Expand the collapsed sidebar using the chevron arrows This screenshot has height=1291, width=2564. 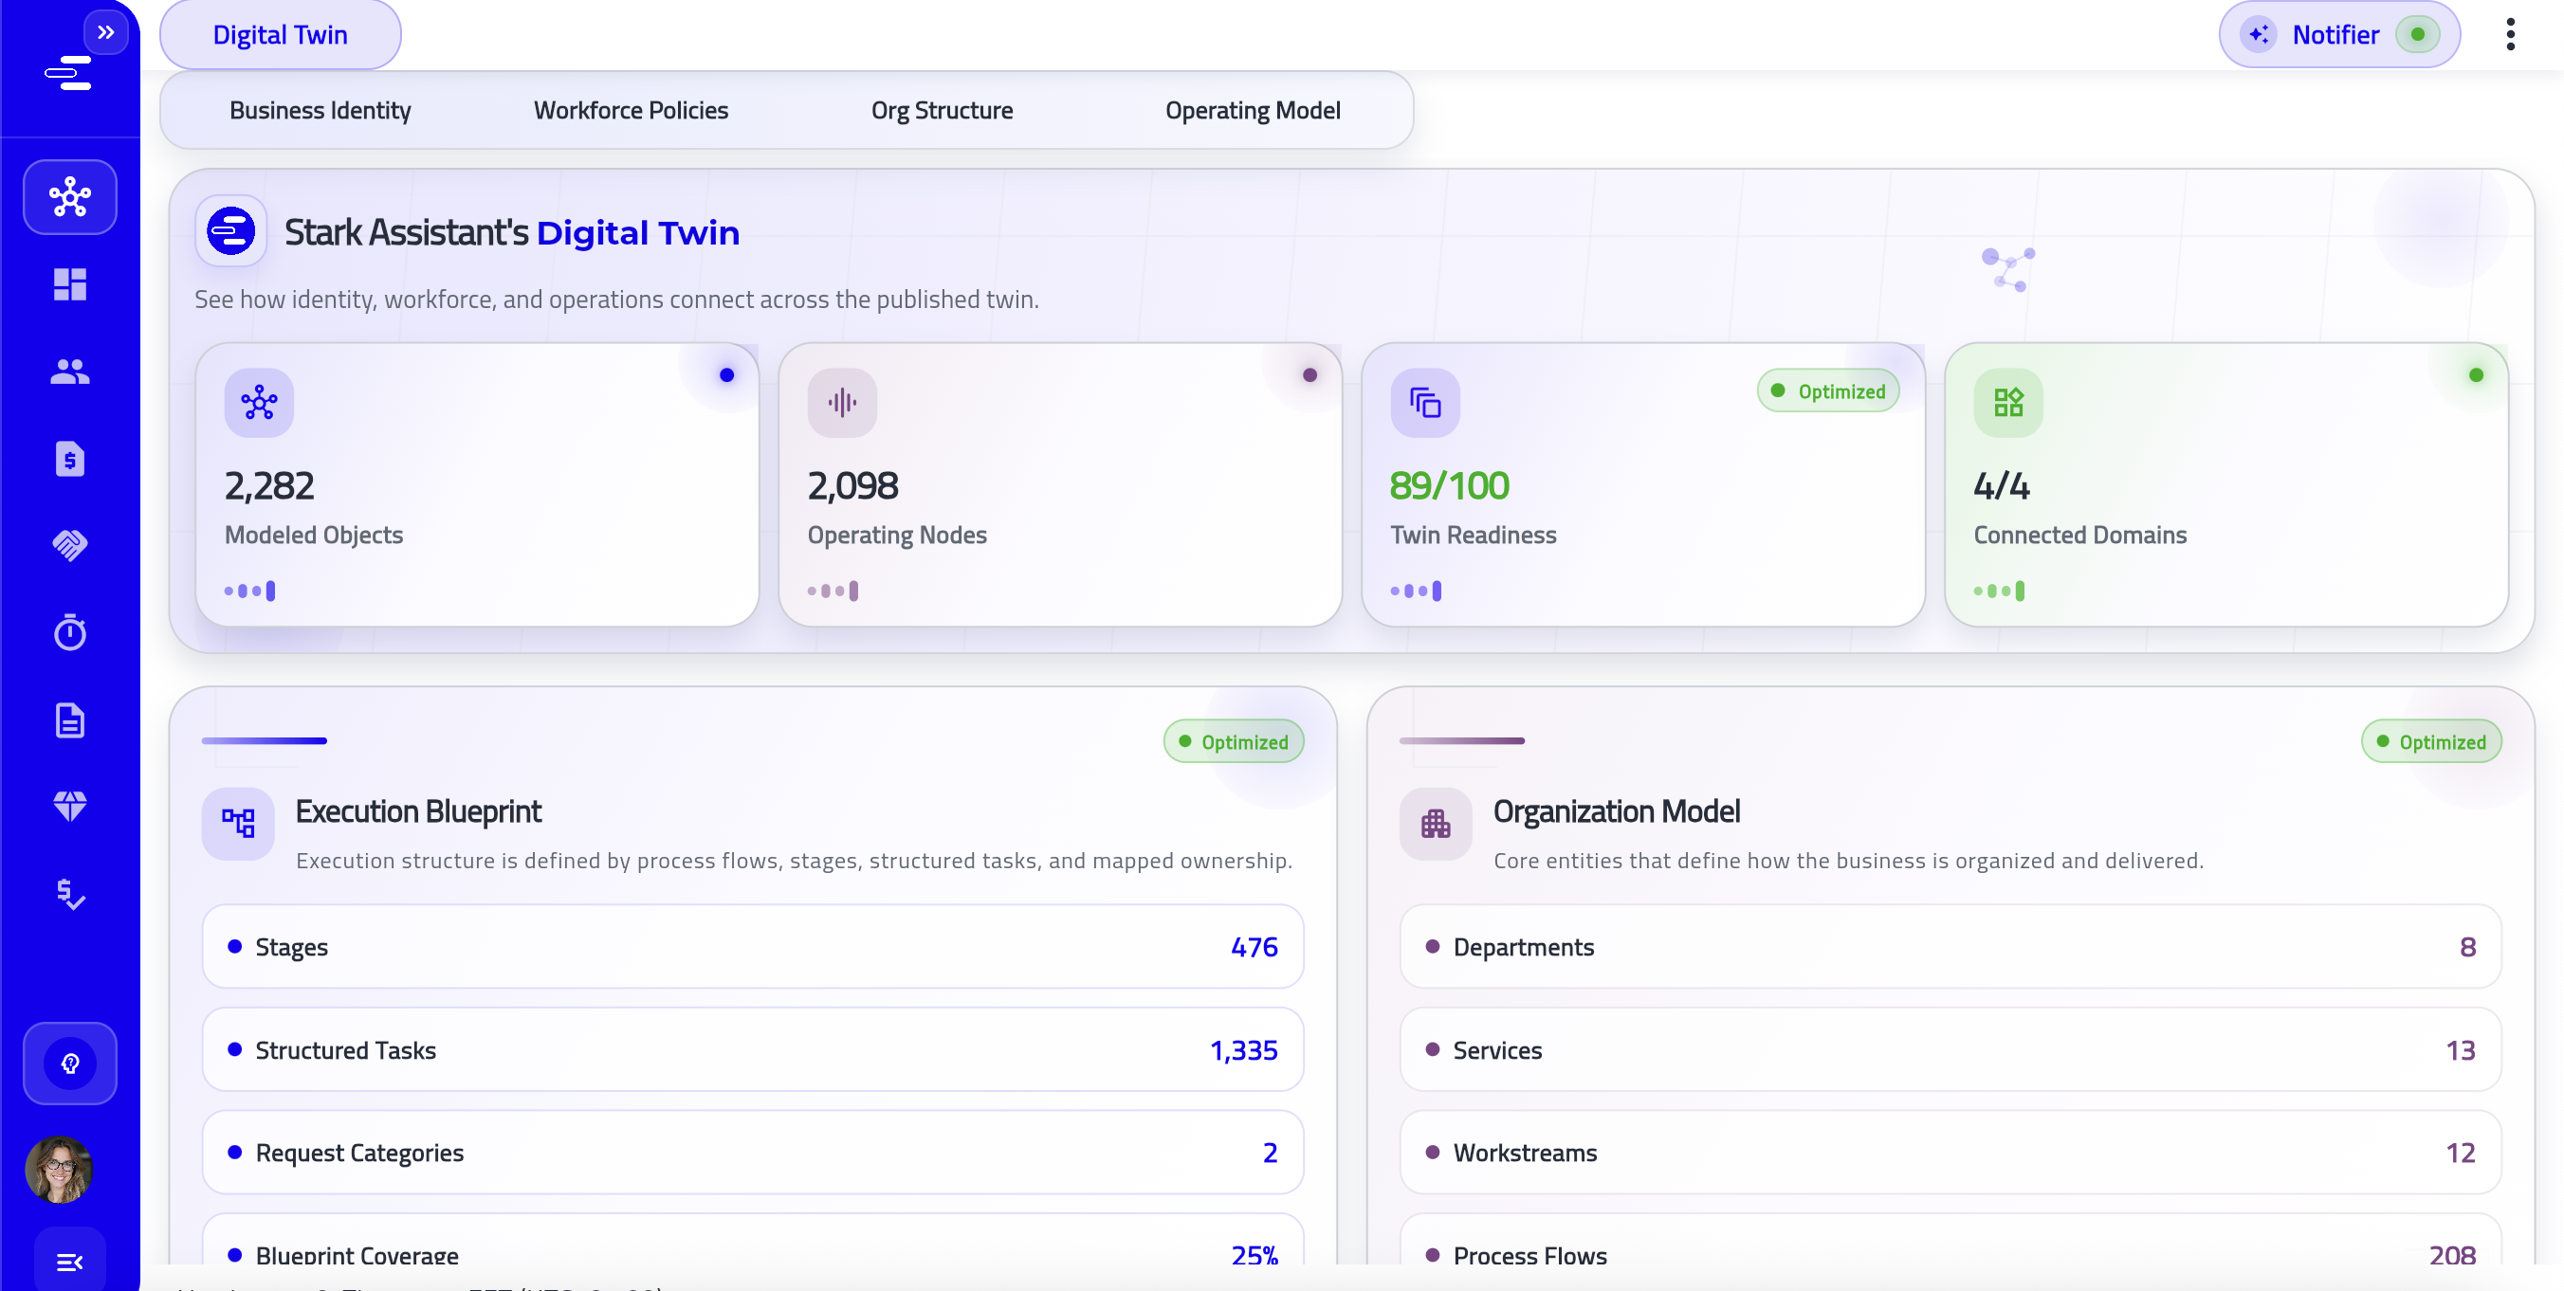pyautogui.click(x=105, y=32)
